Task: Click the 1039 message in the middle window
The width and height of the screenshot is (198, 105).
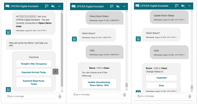Action: [x=104, y=52]
